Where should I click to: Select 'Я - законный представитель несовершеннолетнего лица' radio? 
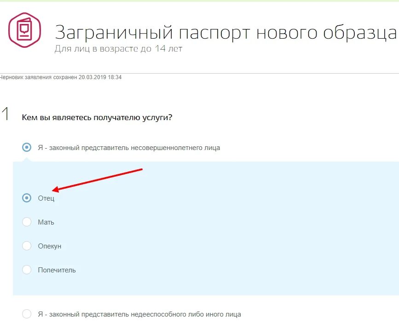(27, 147)
